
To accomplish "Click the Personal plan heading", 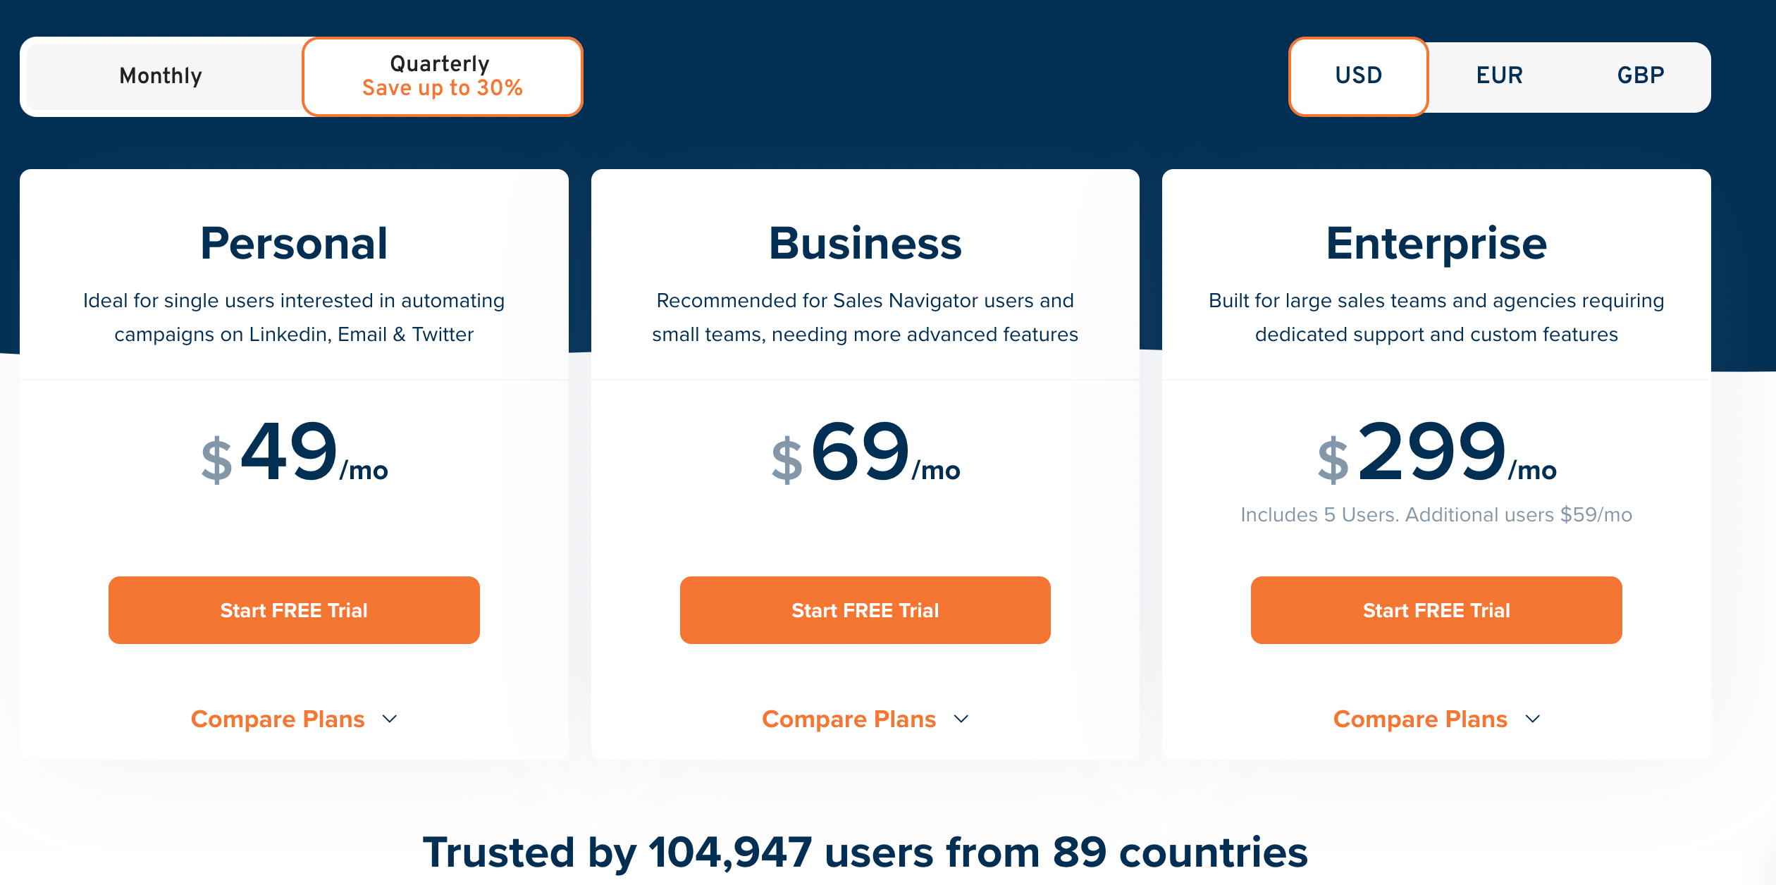I will pyautogui.click(x=294, y=244).
